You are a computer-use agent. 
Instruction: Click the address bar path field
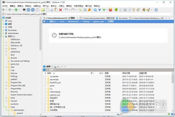click(87, 14)
